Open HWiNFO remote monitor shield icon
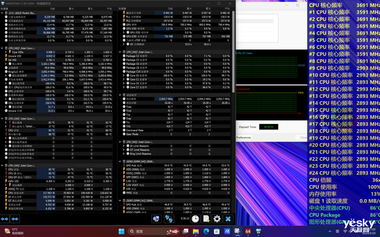380x237 pixels. (156, 219)
